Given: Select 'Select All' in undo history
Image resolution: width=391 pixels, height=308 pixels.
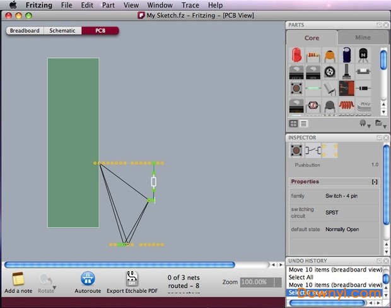Looking at the screenshot, I should 301,277.
